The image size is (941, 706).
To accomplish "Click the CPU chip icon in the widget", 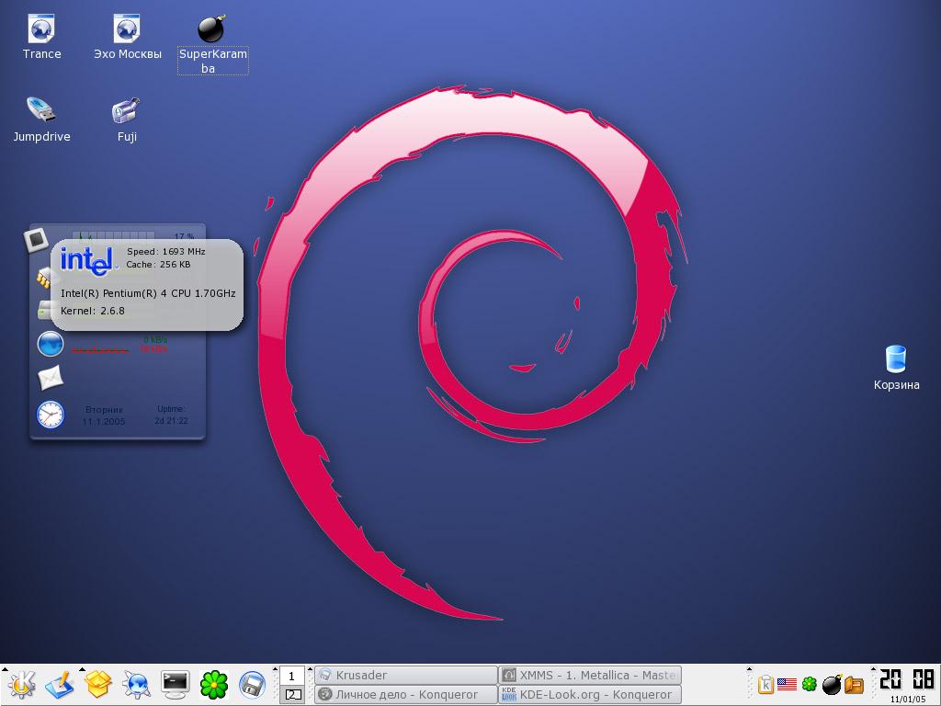I will (x=36, y=240).
